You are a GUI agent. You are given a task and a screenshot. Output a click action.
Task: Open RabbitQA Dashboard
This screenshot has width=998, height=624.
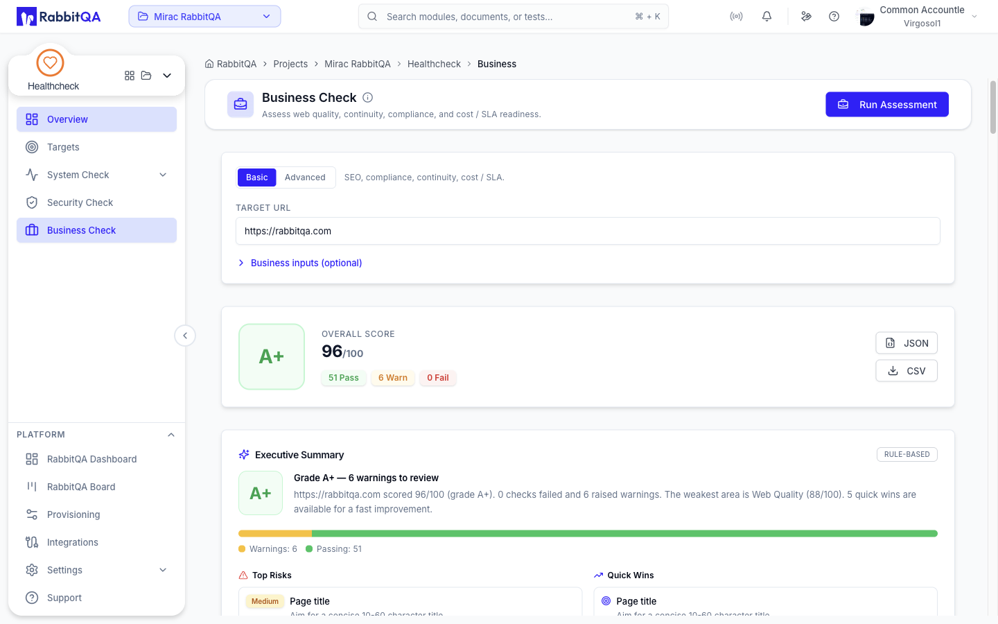coord(96,459)
